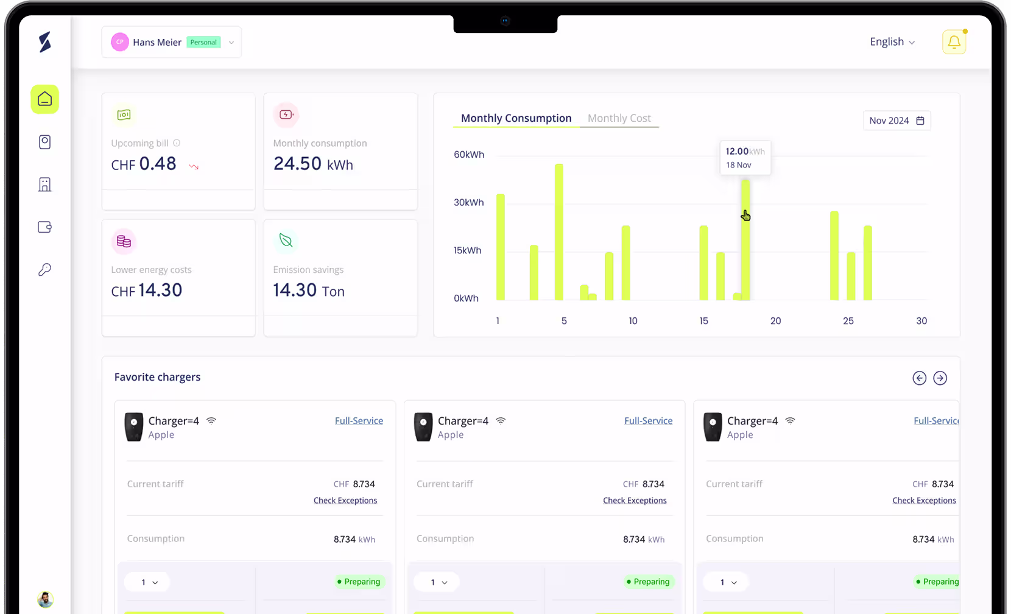Click the highlighted 18 Nov chart bar
Image resolution: width=1011 pixels, height=614 pixels.
pyautogui.click(x=745, y=240)
